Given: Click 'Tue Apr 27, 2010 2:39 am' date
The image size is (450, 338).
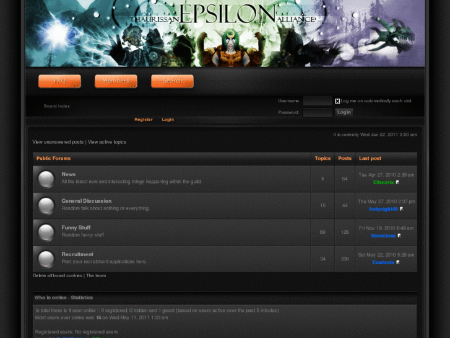Looking at the screenshot, I should [x=386, y=175].
